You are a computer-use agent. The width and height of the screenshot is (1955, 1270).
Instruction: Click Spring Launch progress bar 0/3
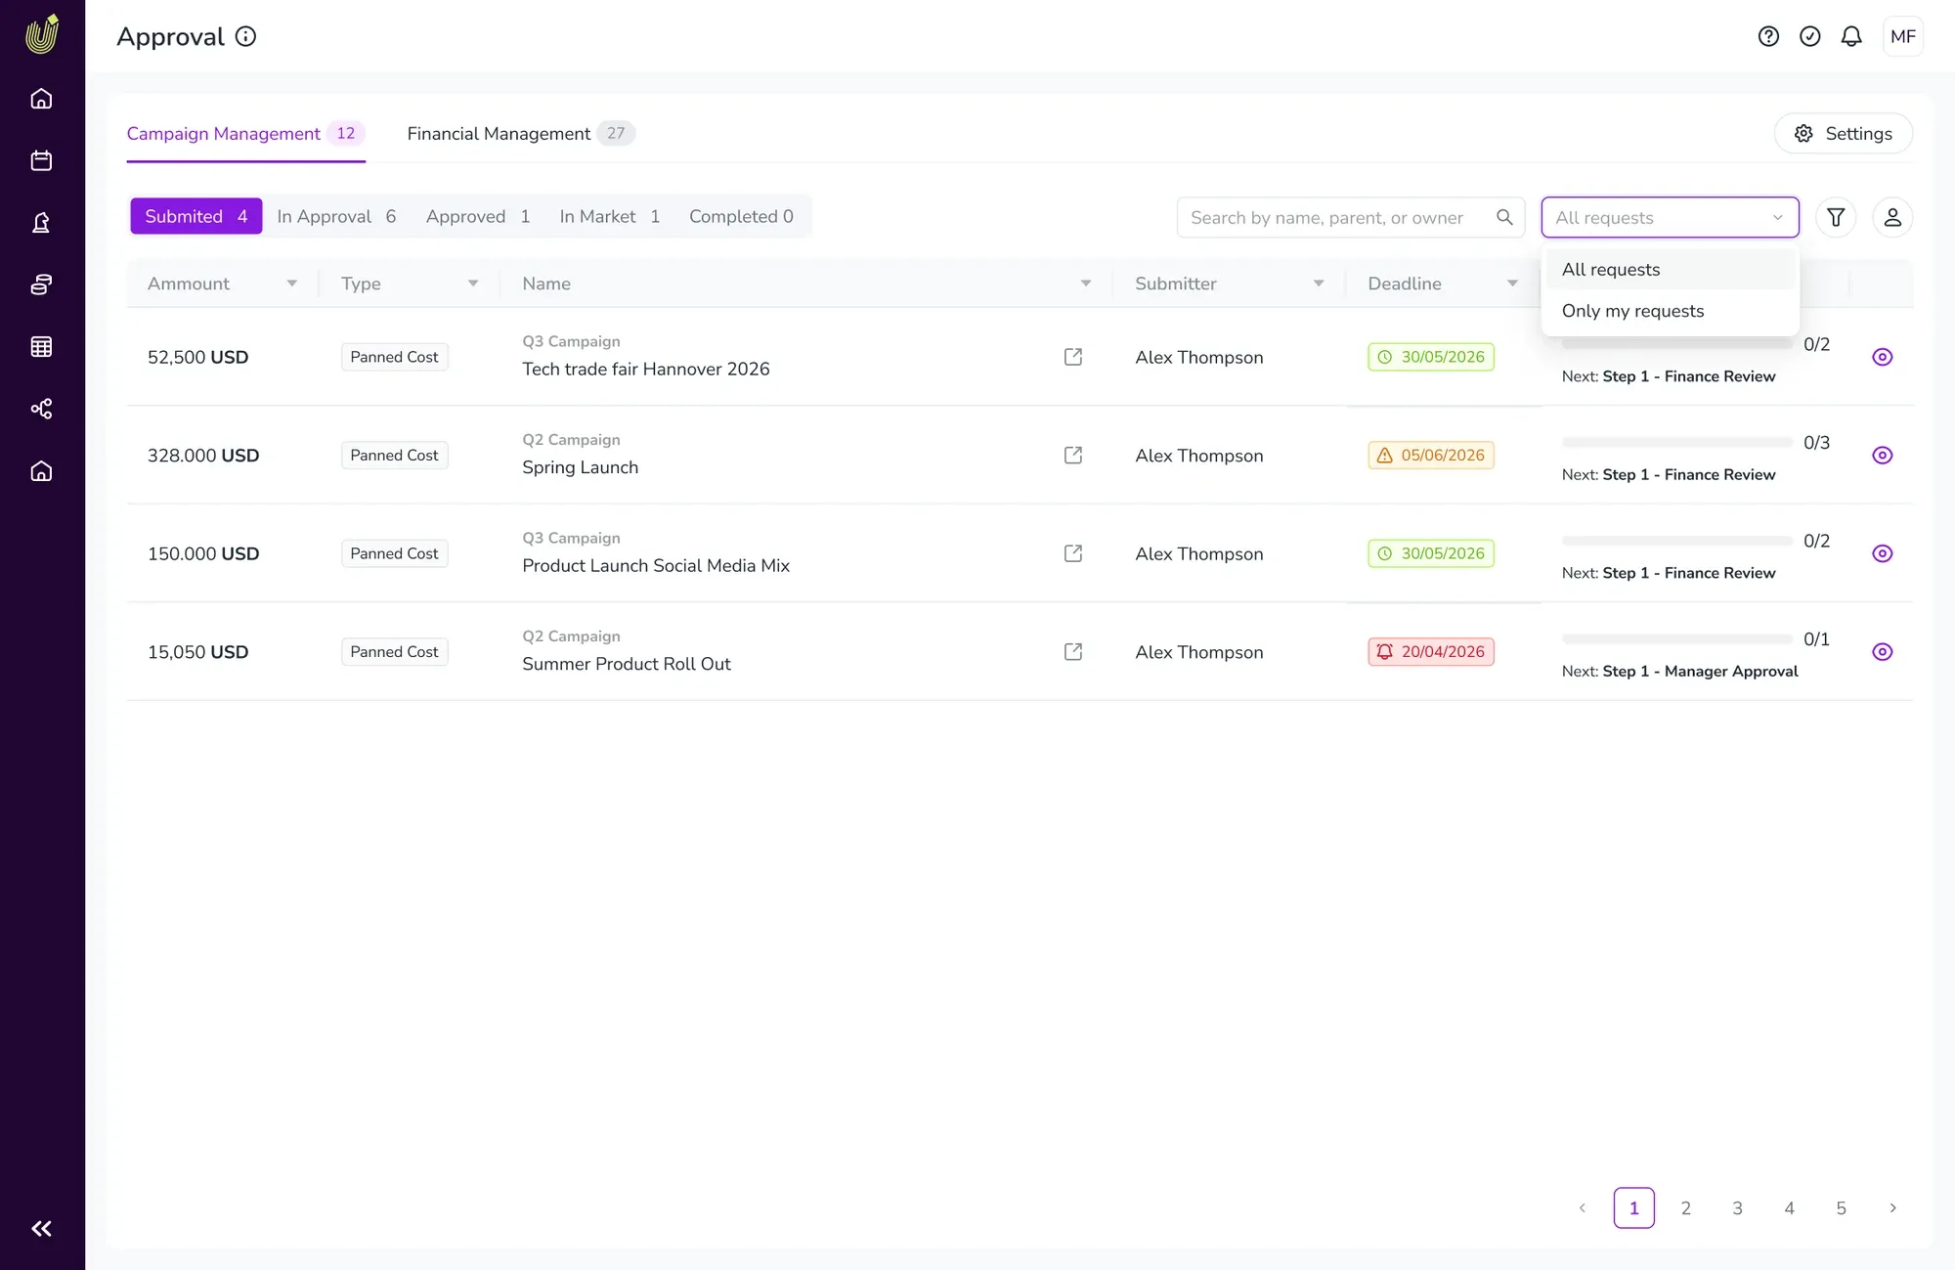pos(1677,443)
